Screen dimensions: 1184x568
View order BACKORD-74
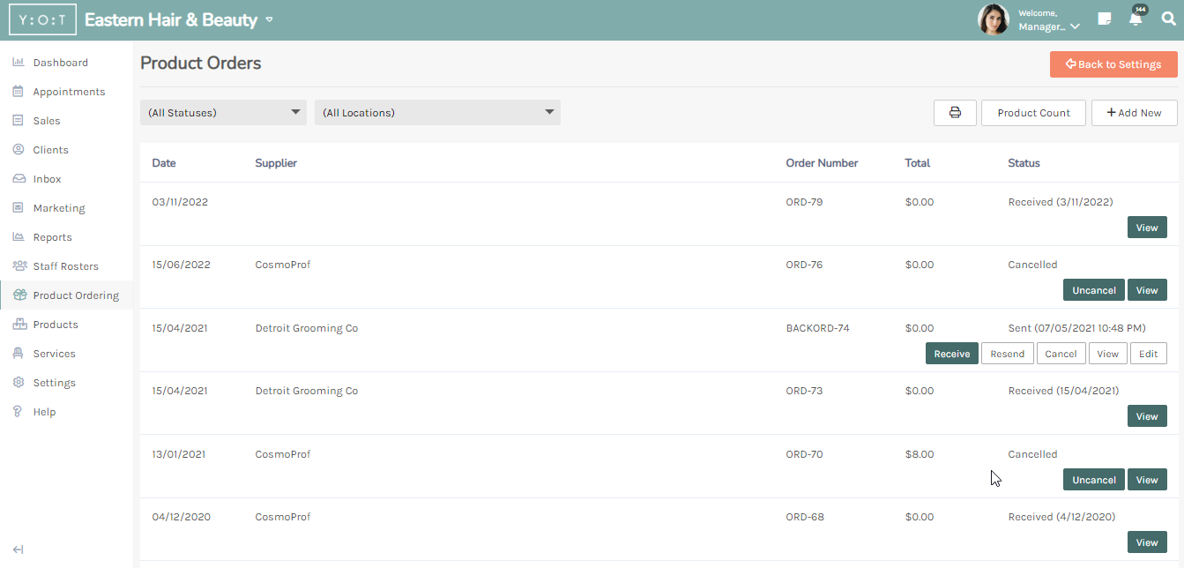1108,354
